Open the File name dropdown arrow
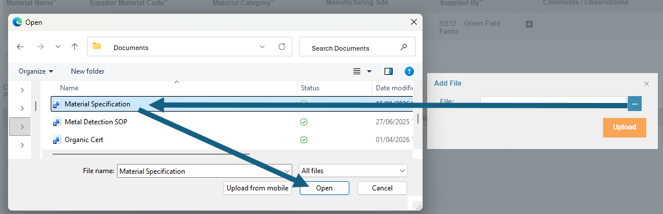Viewport: 663px width, 214px height. 287,171
